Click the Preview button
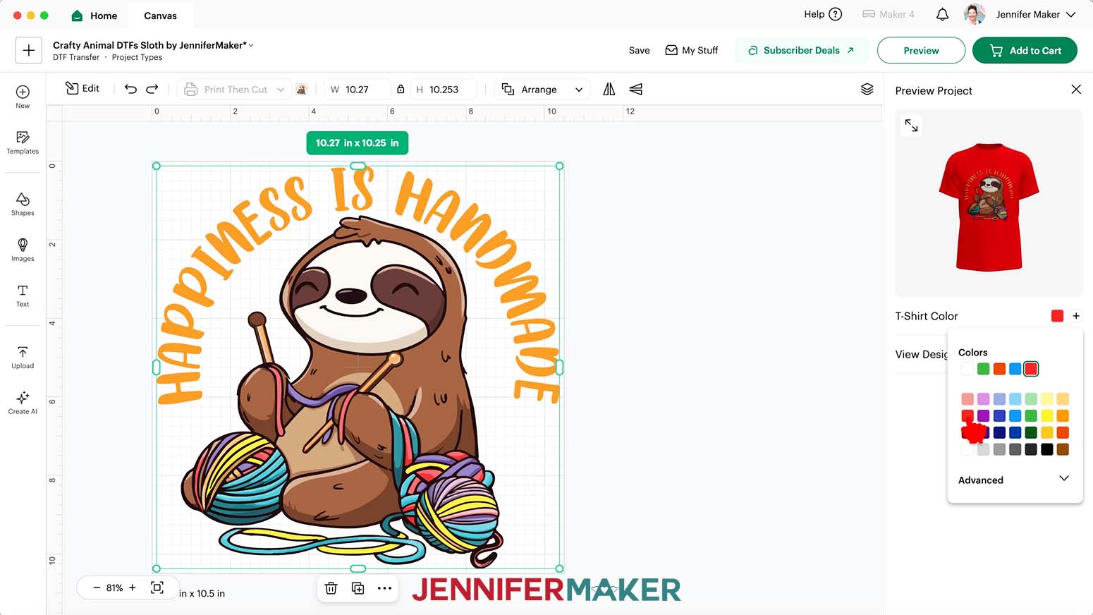The width and height of the screenshot is (1093, 615). (x=921, y=50)
